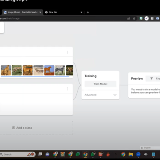160x160 pixels.
Task: Select the sixth sample, the grey-toned cheetah
Action: pos(60,70)
